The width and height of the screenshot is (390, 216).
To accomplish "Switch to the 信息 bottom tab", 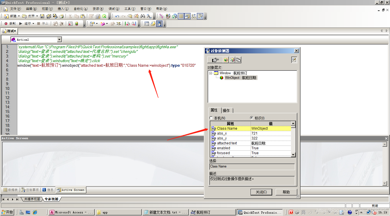I will (x=48, y=190).
